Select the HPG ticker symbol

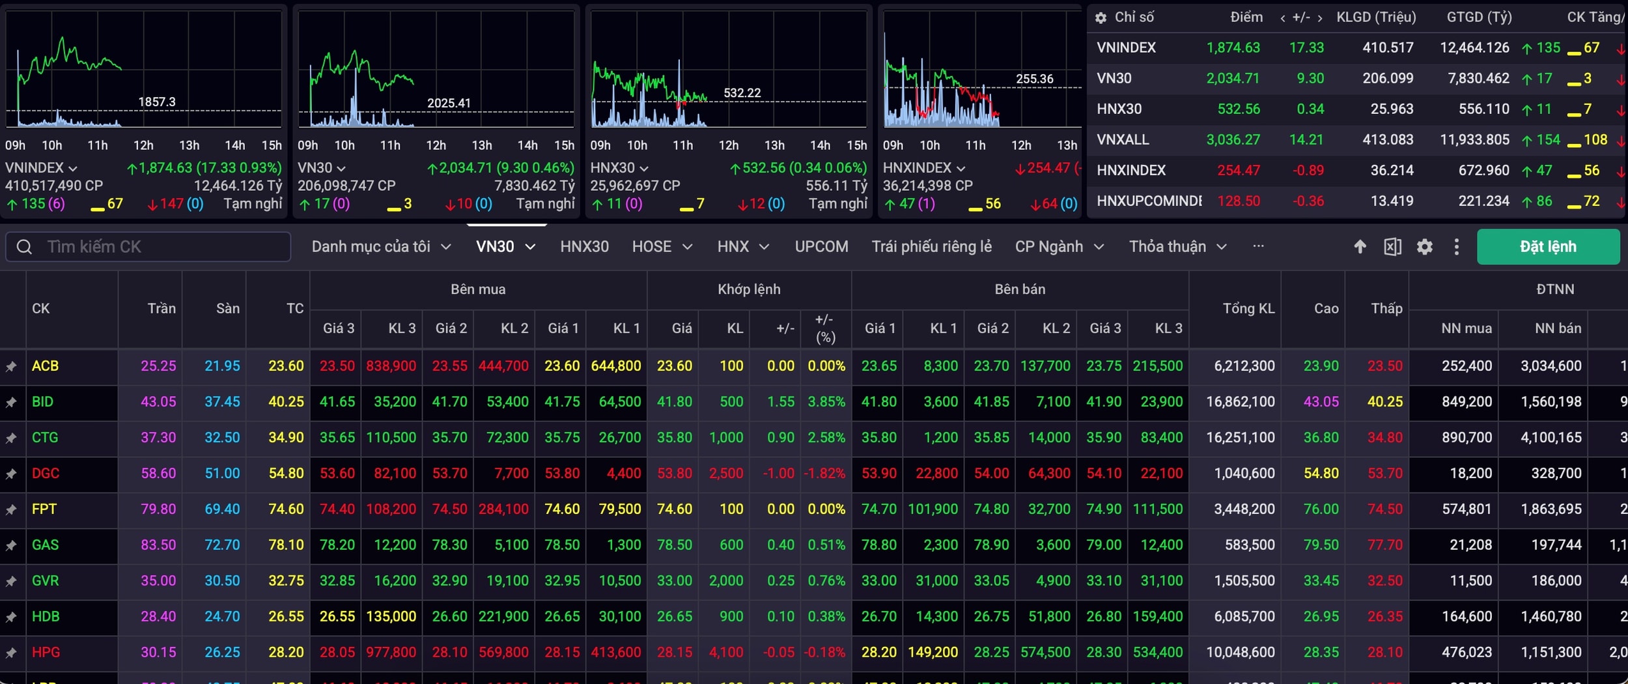(x=46, y=652)
